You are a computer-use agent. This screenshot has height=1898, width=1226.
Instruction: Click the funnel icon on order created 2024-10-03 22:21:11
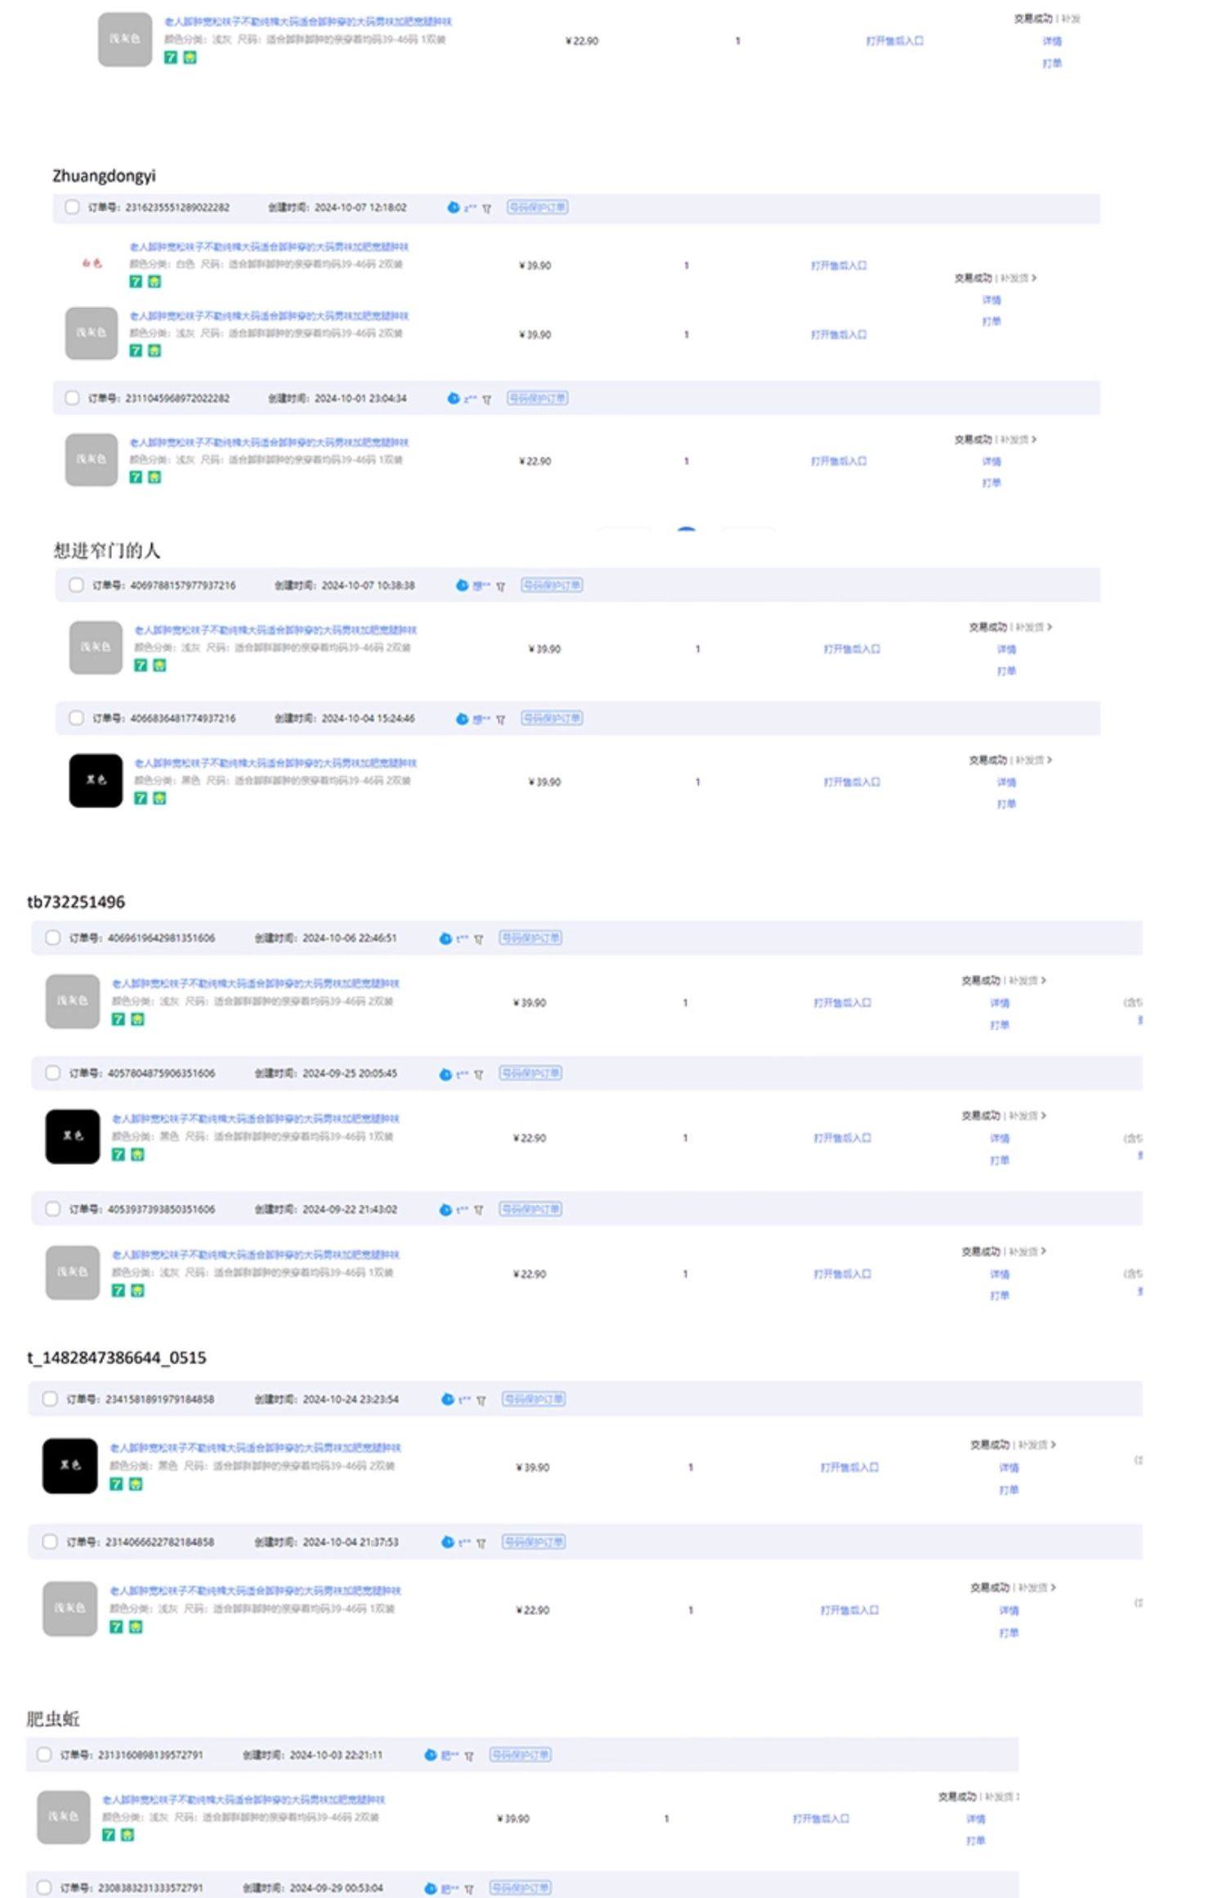469,1755
